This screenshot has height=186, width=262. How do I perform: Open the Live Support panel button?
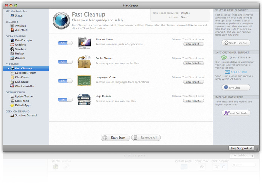coord(241,148)
